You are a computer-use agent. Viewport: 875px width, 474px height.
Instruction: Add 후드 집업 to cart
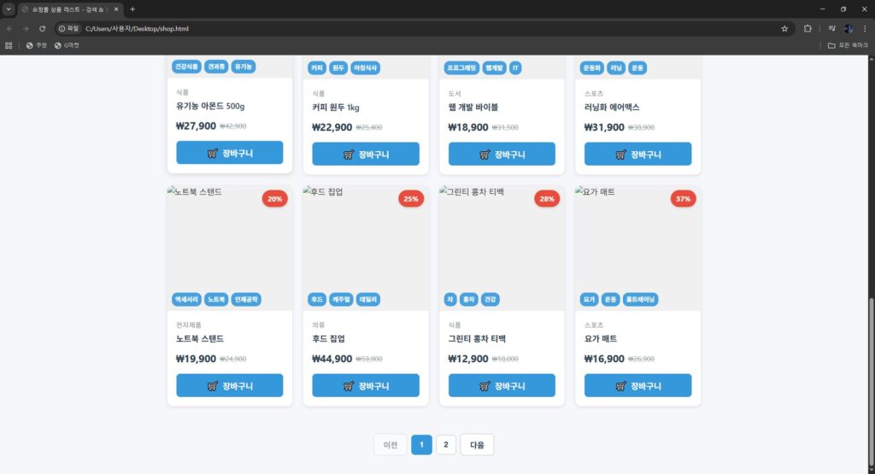tap(366, 385)
